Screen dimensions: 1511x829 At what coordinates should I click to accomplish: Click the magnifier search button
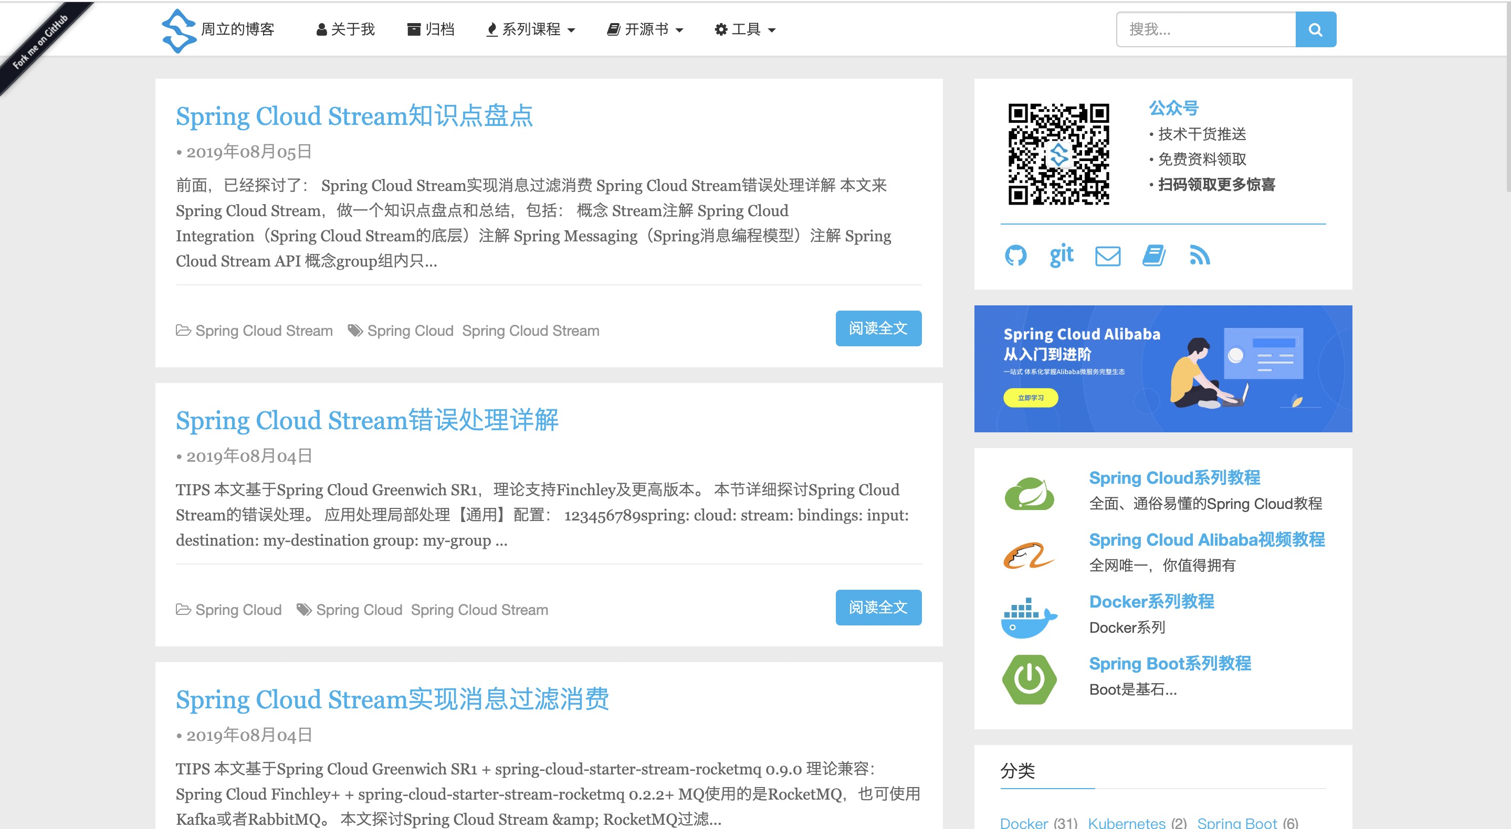[x=1315, y=29]
